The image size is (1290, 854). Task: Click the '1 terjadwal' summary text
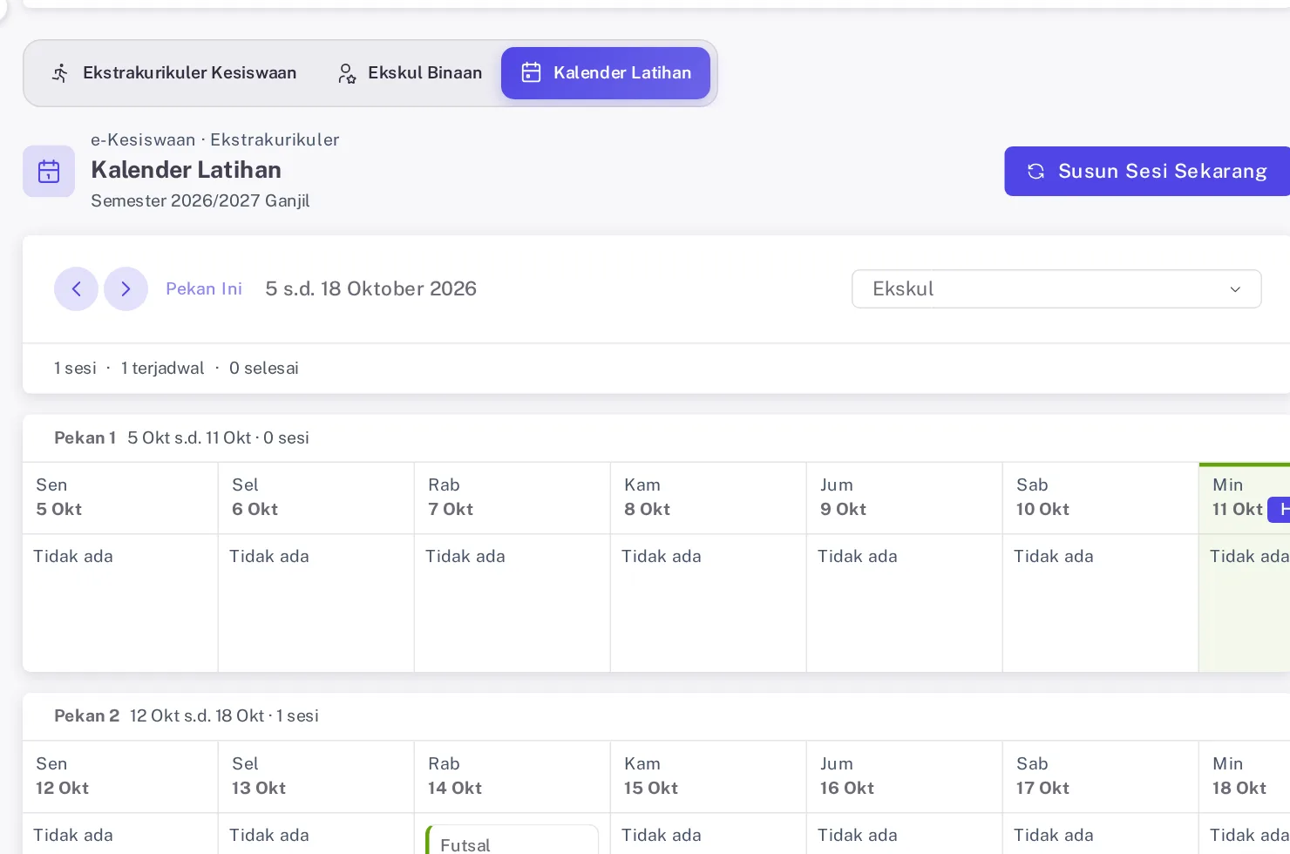[x=163, y=368]
